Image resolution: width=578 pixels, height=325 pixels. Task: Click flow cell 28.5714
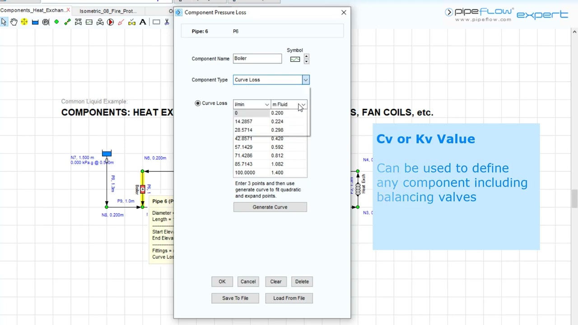click(252, 130)
